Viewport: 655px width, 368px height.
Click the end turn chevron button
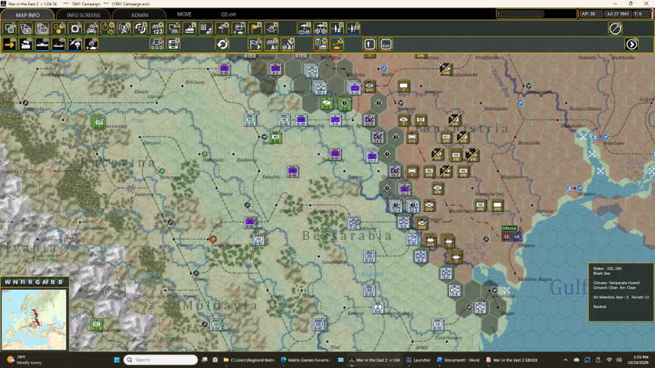click(631, 44)
